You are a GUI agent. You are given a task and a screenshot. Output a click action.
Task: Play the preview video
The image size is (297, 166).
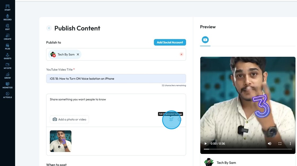pos(206,144)
